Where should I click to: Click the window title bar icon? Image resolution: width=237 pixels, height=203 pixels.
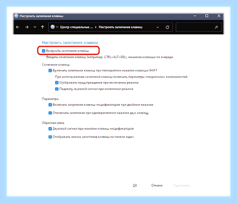tap(16, 16)
